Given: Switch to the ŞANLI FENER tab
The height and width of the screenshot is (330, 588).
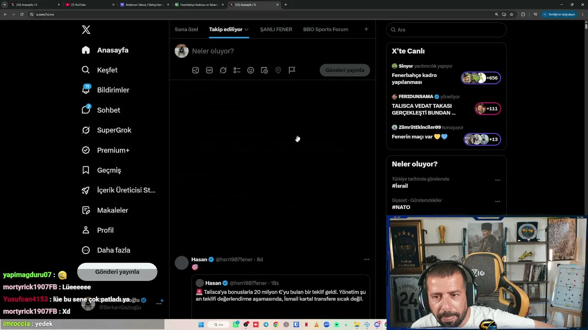Looking at the screenshot, I should pos(276,29).
